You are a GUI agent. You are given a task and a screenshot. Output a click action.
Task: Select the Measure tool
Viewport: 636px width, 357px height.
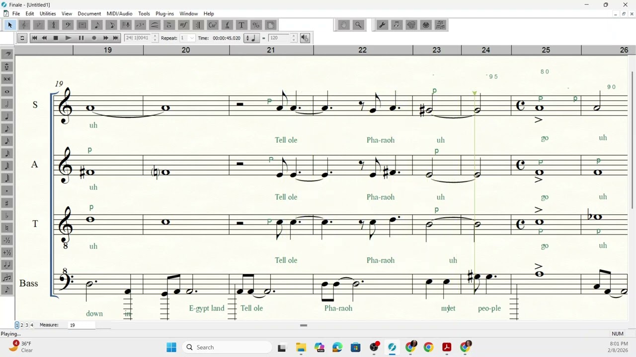coord(82,25)
